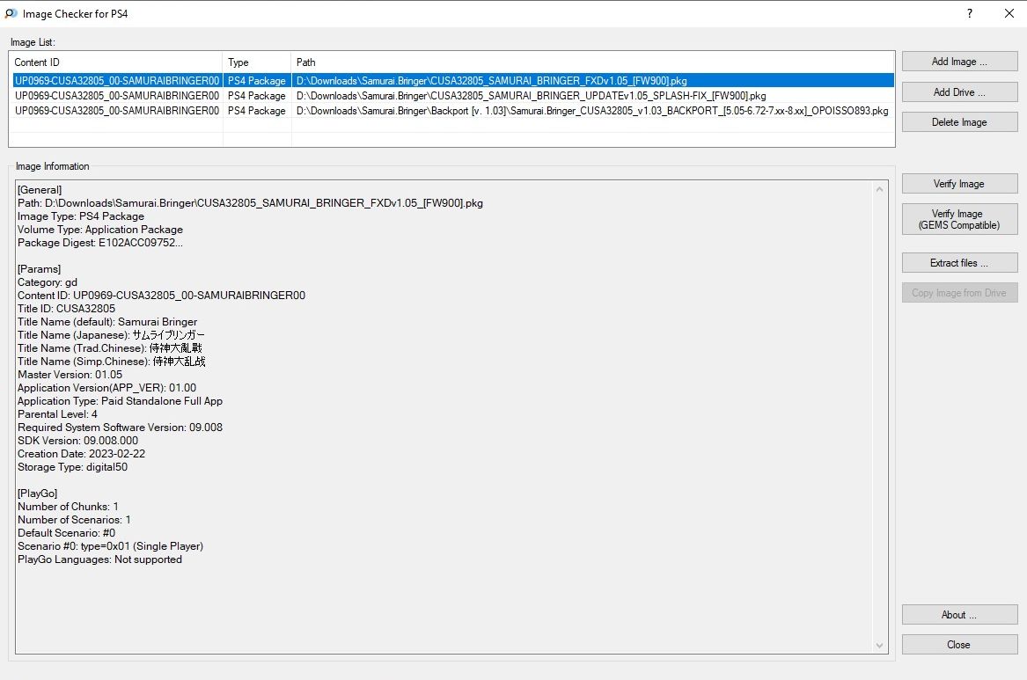
Task: Select the FXDv1.05_[FW900].pkg row
Action: tap(452, 81)
